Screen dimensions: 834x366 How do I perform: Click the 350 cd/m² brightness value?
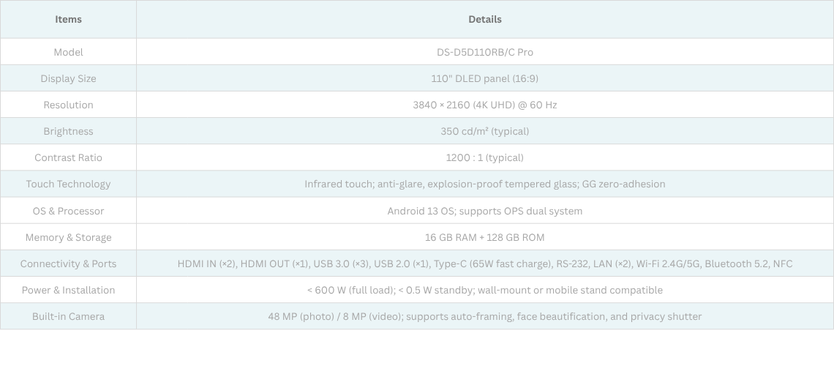coord(485,131)
